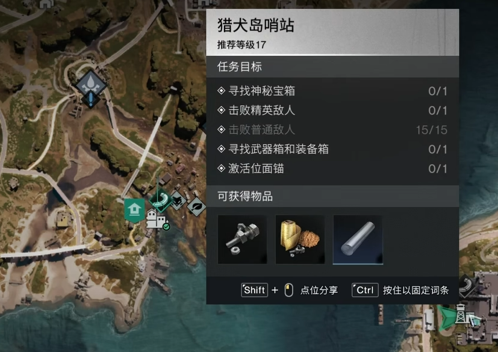Click the water drop diamond map marker

(91, 83)
